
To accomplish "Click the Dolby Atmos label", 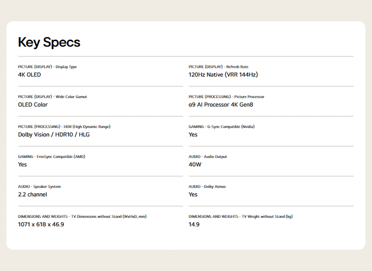I will point(207,187).
